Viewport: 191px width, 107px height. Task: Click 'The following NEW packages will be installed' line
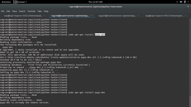[28, 45]
